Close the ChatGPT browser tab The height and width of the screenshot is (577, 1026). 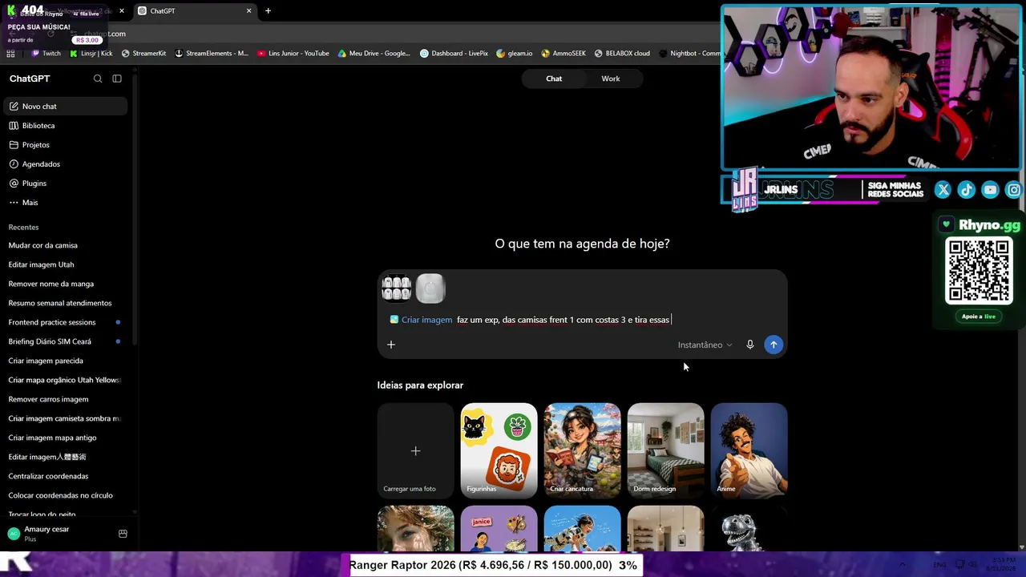coord(248,11)
